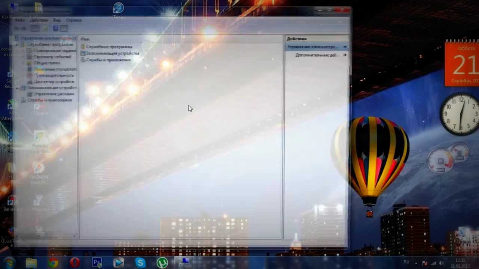Select Производительность in the tree
This screenshot has height=269, width=479.
54,75
